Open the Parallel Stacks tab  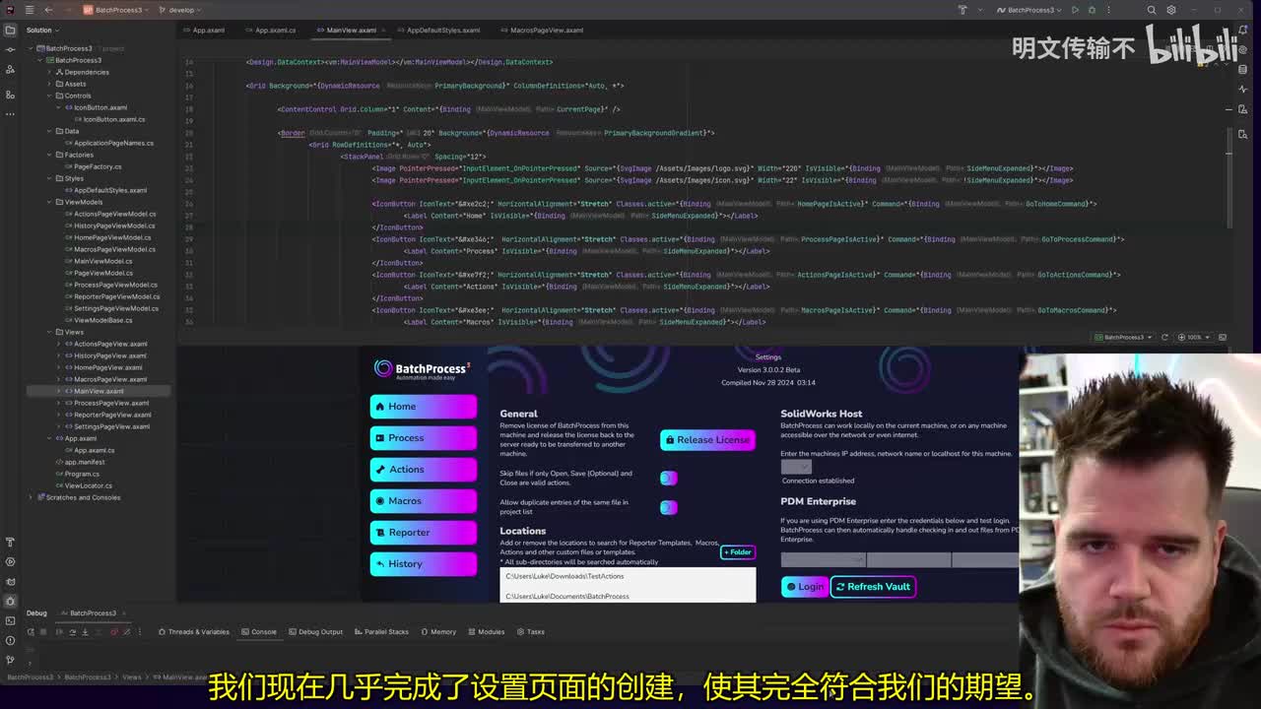(381, 631)
